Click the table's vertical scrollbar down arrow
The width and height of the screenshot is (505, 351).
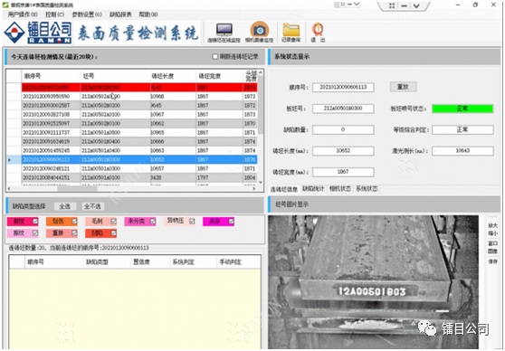click(261, 182)
